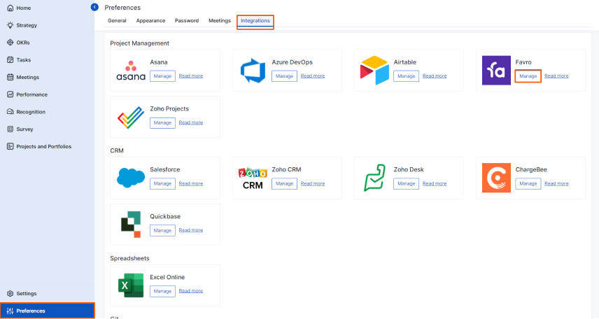
Task: Manage the Salesforce integration
Action: tap(162, 183)
